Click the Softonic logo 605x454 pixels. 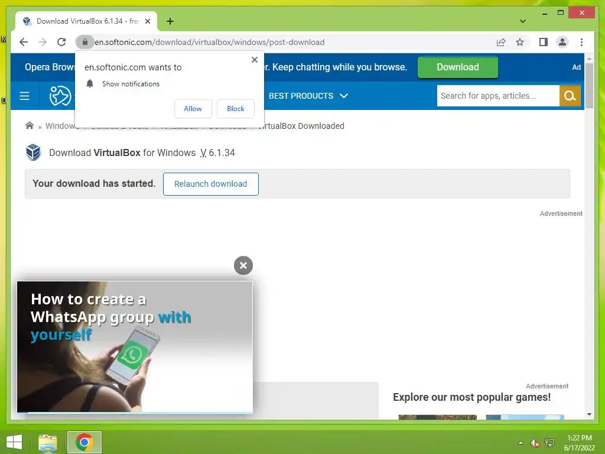[x=60, y=96]
